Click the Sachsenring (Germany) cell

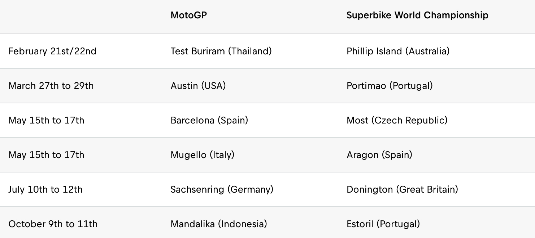point(222,189)
